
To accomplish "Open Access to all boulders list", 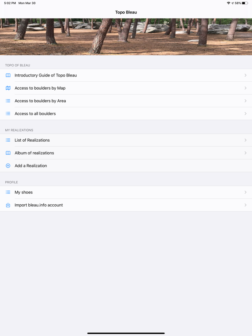I will click(x=126, y=114).
